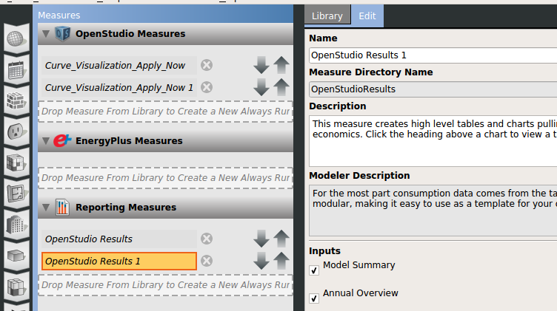Open the Spaces box tab icon
The width and height of the screenshot is (557, 311).
coord(16,256)
